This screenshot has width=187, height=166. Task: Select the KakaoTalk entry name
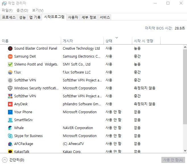[x=22, y=151]
